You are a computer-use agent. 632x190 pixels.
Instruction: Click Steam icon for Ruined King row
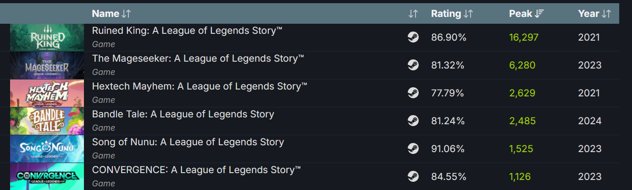pos(413,37)
